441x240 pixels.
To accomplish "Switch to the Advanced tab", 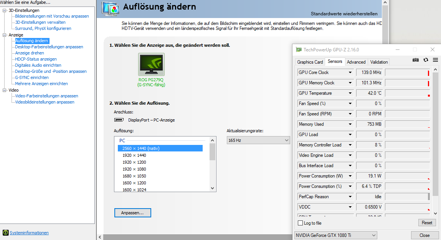I will point(356,62).
